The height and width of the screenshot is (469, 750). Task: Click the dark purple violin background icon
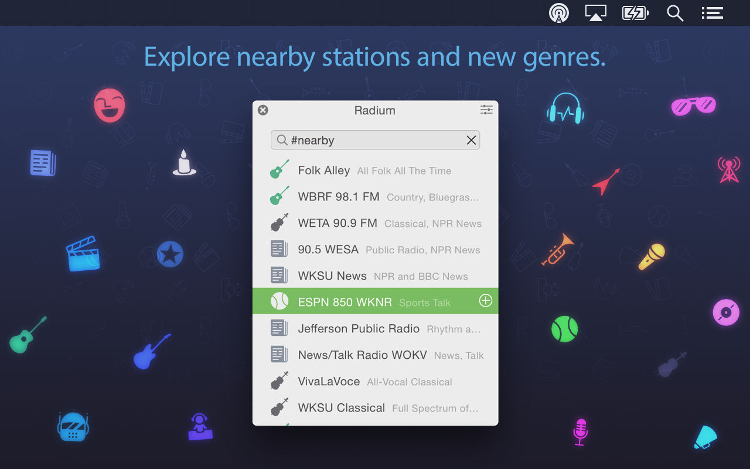tap(671, 365)
